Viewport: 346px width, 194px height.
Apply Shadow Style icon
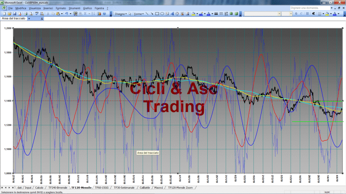231,13
